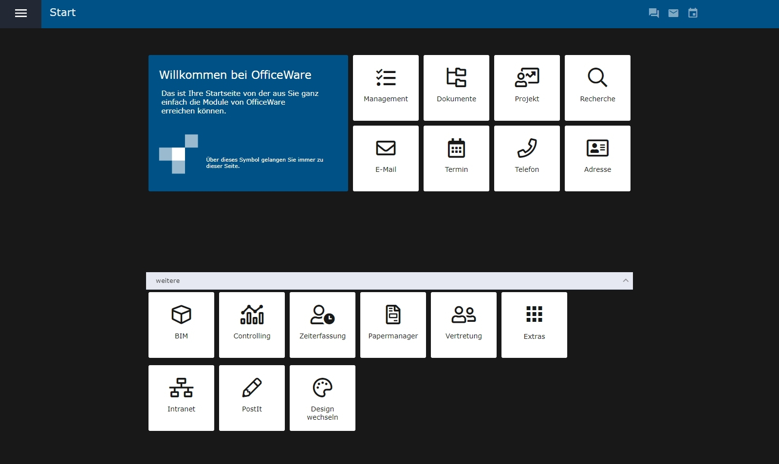The width and height of the screenshot is (779, 464).
Task: Open the Dokumente module tile
Action: pos(456,88)
